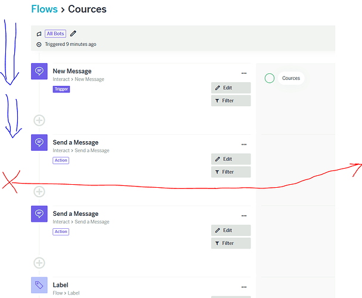
Task: Click the first Send a Message step icon
Action: (39, 142)
